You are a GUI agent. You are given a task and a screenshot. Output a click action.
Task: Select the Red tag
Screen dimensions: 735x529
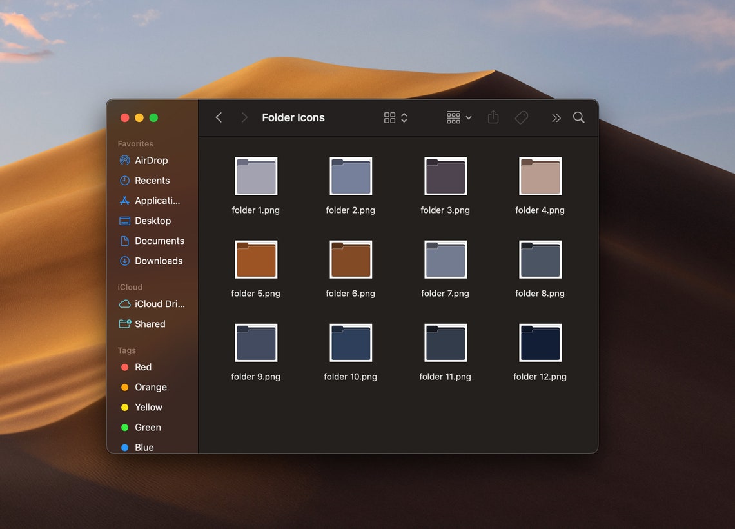[143, 366]
